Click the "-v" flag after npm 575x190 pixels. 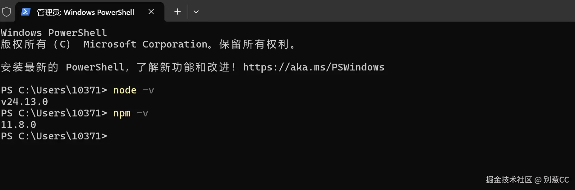pos(142,113)
